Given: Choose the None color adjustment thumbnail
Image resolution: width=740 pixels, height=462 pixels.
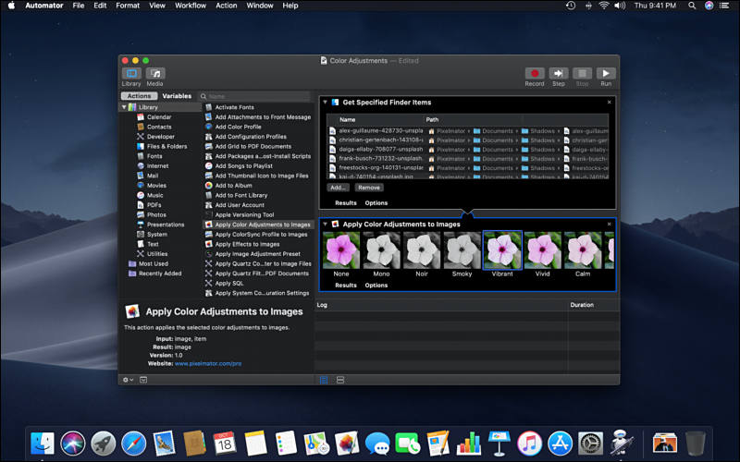Looking at the screenshot, I should pyautogui.click(x=341, y=250).
